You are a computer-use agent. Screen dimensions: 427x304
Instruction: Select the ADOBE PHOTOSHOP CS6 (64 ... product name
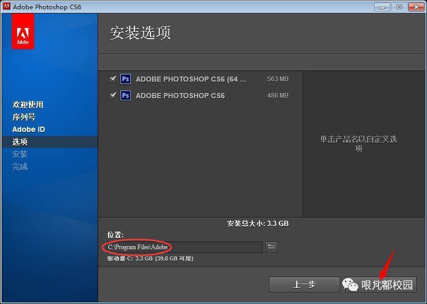[x=191, y=79]
